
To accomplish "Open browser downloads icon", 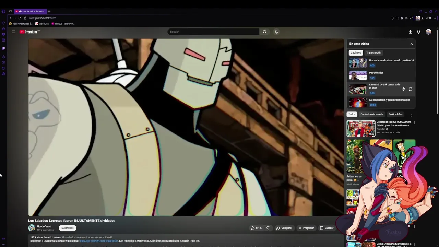I will point(423,18).
